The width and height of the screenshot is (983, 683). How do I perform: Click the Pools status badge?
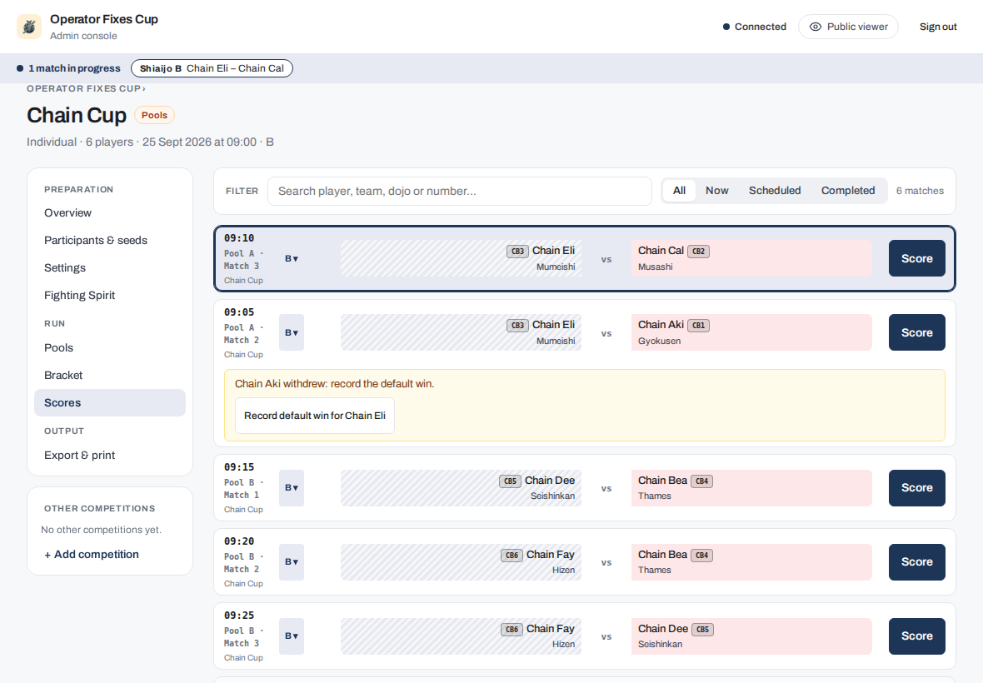[154, 115]
